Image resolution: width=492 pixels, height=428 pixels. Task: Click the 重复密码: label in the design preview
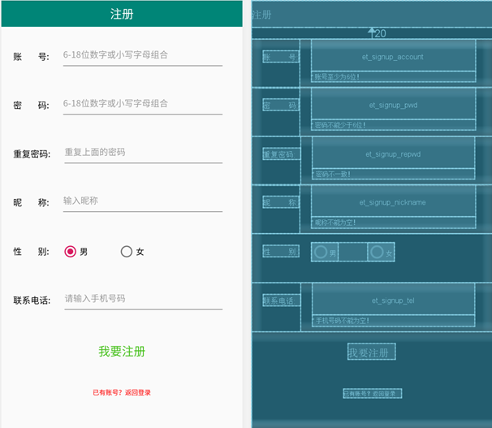tap(32, 154)
